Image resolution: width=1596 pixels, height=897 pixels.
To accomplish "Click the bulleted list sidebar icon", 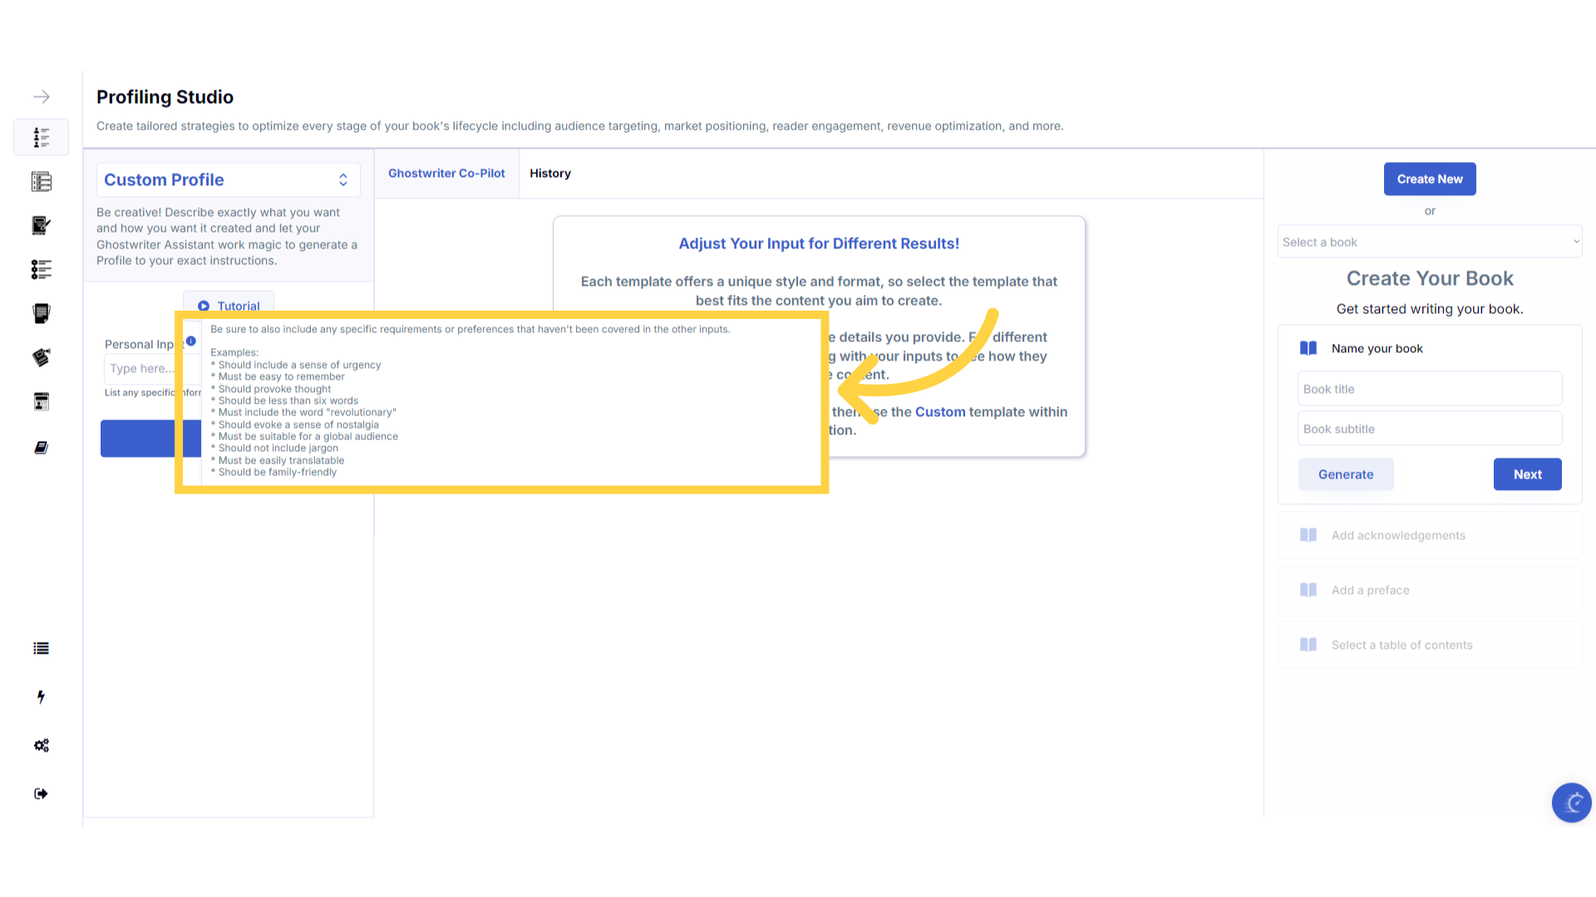I will pyautogui.click(x=42, y=649).
